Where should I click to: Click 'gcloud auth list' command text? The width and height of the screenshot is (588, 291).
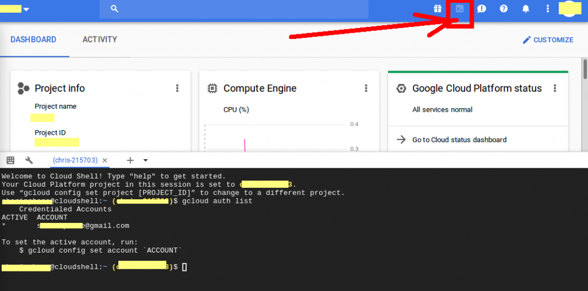[217, 201]
